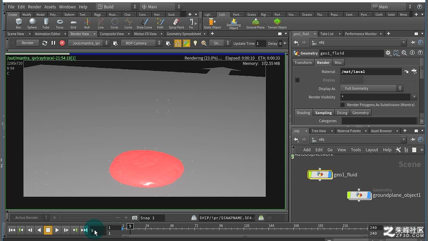The height and width of the screenshot is (241, 428).
Task: Click the render region magnifier icon
Action: tap(204, 43)
